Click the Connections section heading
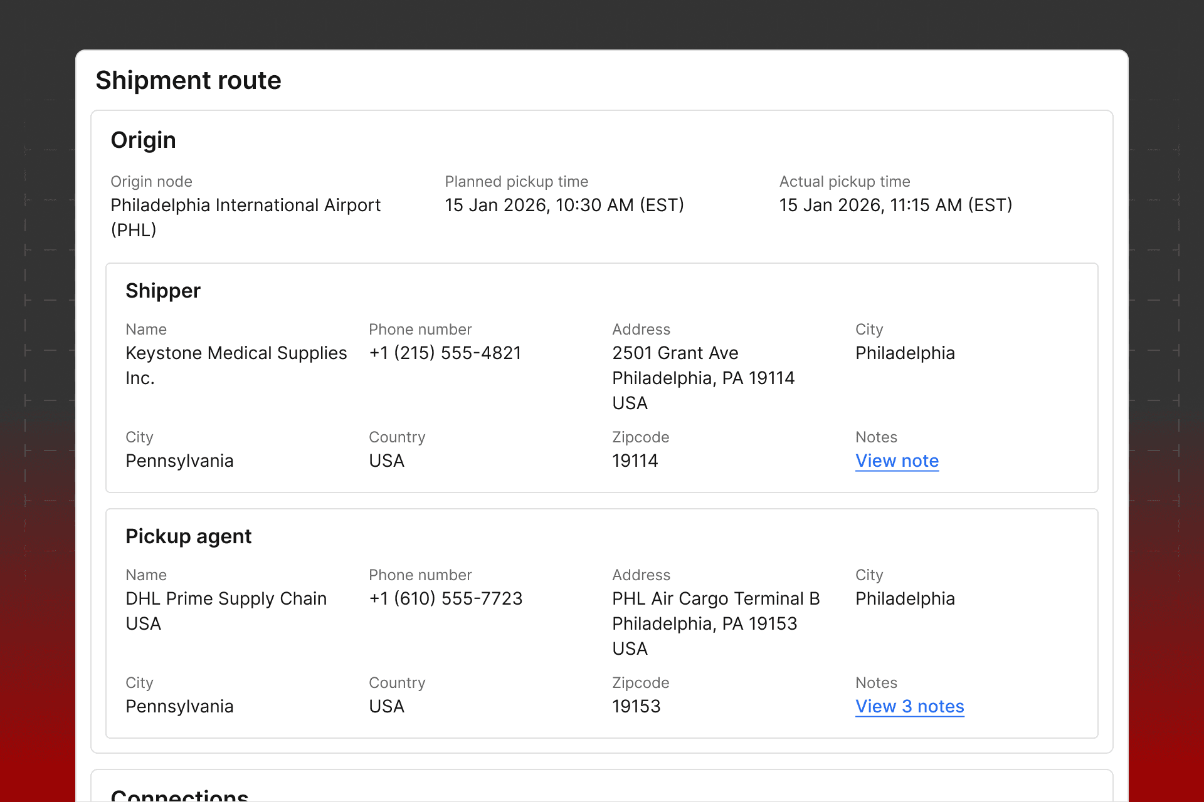This screenshot has width=1204, height=802. (x=179, y=794)
